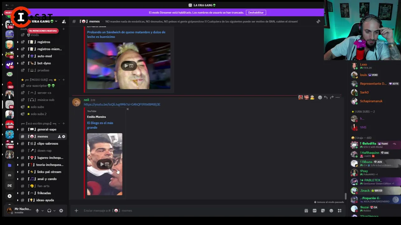
Task: Reply to neil's message with the arrow icon
Action: point(326,97)
